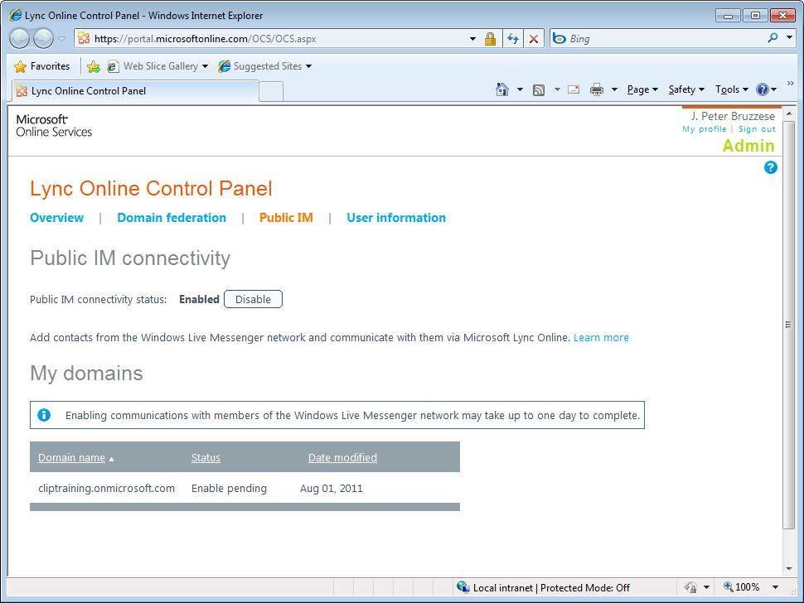Click the blue page help icon
Image resolution: width=804 pixels, height=603 pixels.
770,167
